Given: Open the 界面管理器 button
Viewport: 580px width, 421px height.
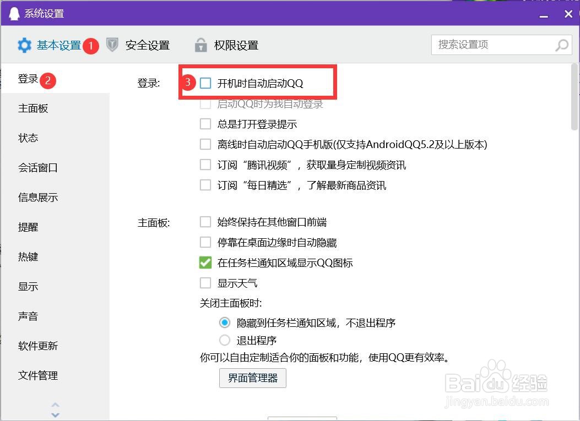Looking at the screenshot, I should click(x=253, y=378).
